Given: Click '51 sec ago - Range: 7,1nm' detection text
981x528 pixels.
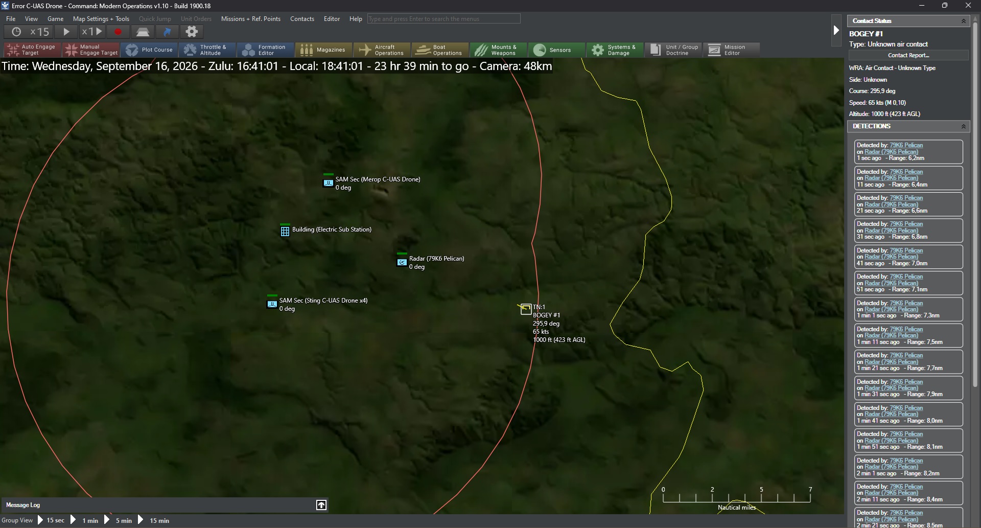Looking at the screenshot, I should pyautogui.click(x=892, y=290).
